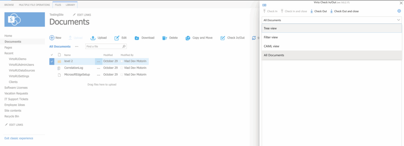
Task: Click the magnifier icon in Find a file
Action: click(124, 46)
